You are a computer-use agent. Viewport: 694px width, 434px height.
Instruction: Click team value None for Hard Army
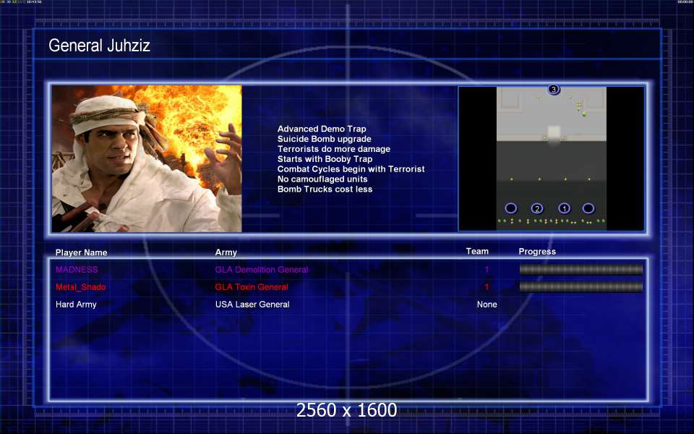(487, 305)
